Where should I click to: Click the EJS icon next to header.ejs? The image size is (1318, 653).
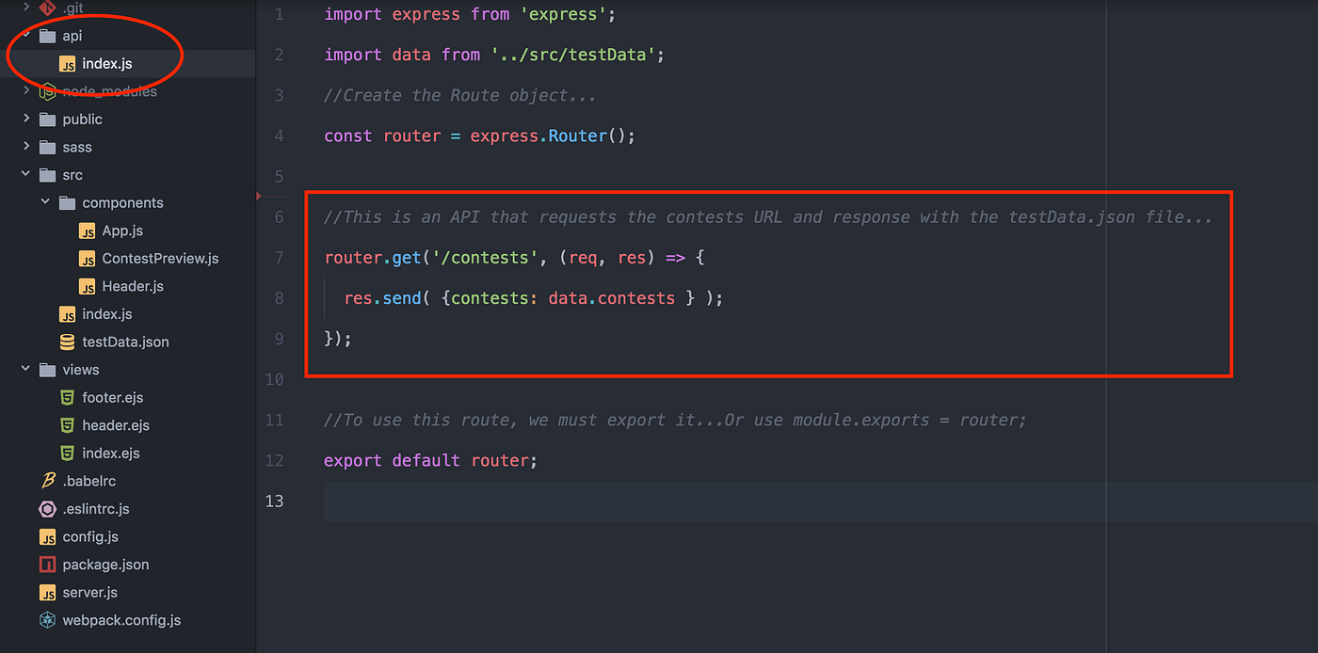[67, 425]
